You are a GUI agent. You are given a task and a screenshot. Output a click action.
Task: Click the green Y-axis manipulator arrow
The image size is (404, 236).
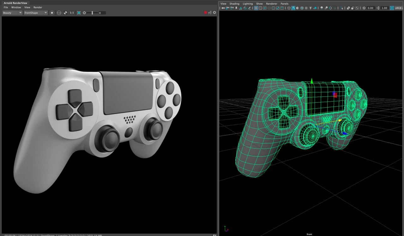click(x=312, y=81)
